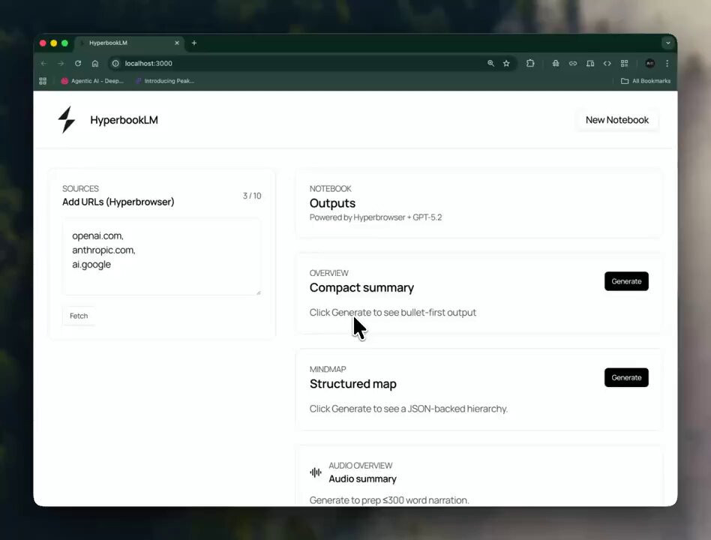Open the browser home page icon
Viewport: 711px width, 540px height.
click(95, 64)
